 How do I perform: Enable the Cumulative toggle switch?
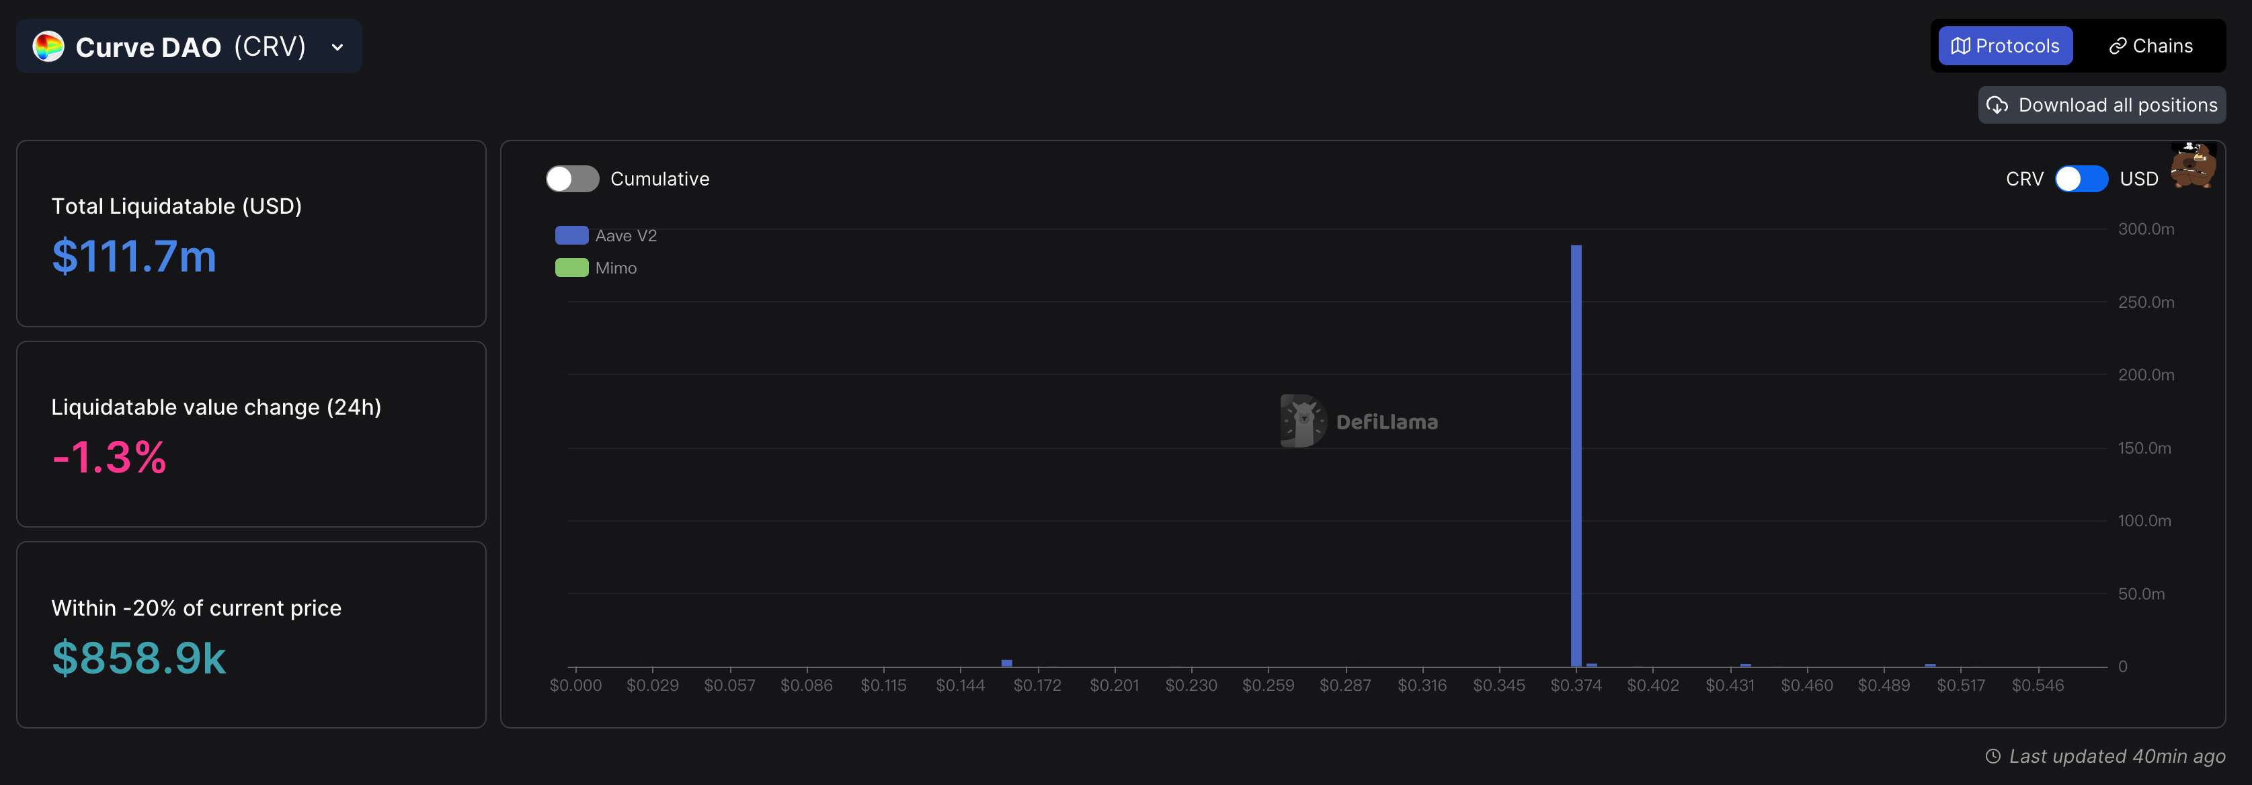(x=573, y=179)
